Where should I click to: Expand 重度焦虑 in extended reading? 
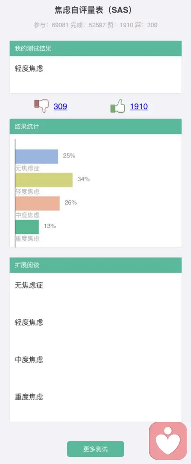pyautogui.click(x=29, y=397)
